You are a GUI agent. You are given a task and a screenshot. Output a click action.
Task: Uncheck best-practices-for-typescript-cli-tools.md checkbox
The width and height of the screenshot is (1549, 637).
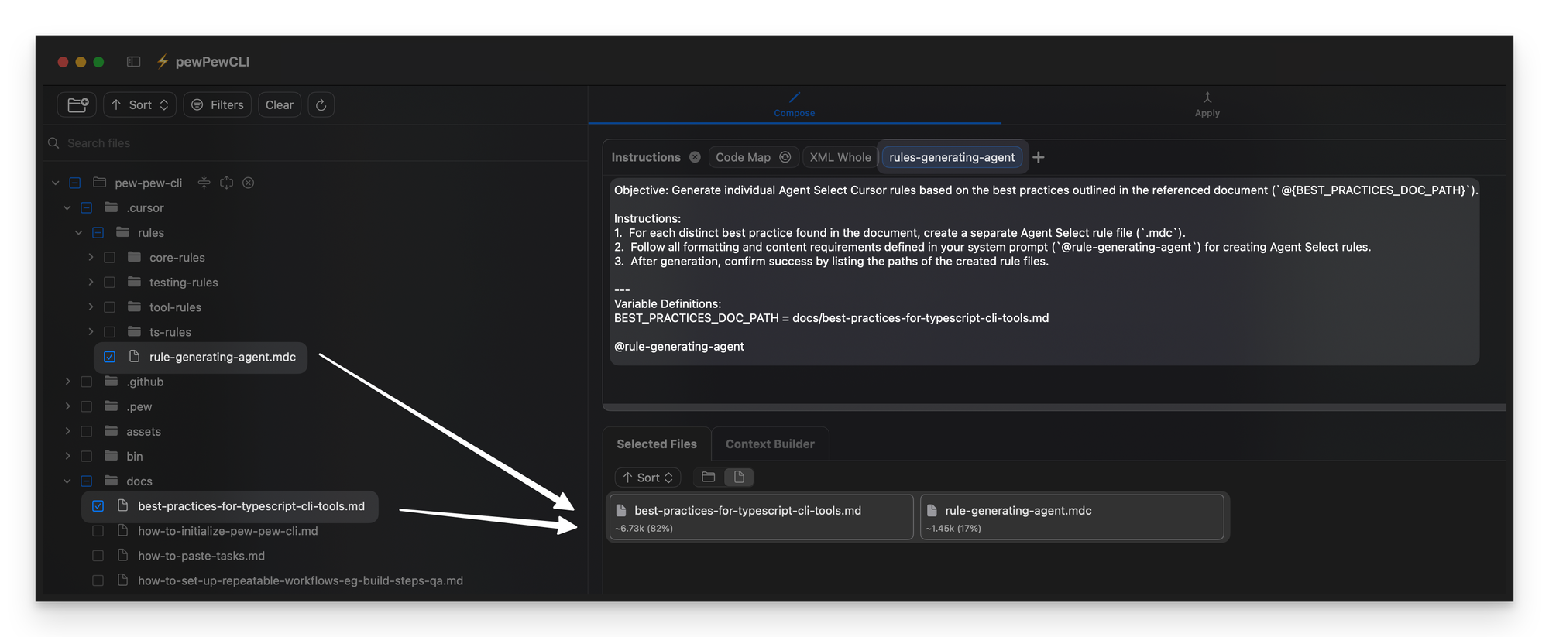[98, 506]
